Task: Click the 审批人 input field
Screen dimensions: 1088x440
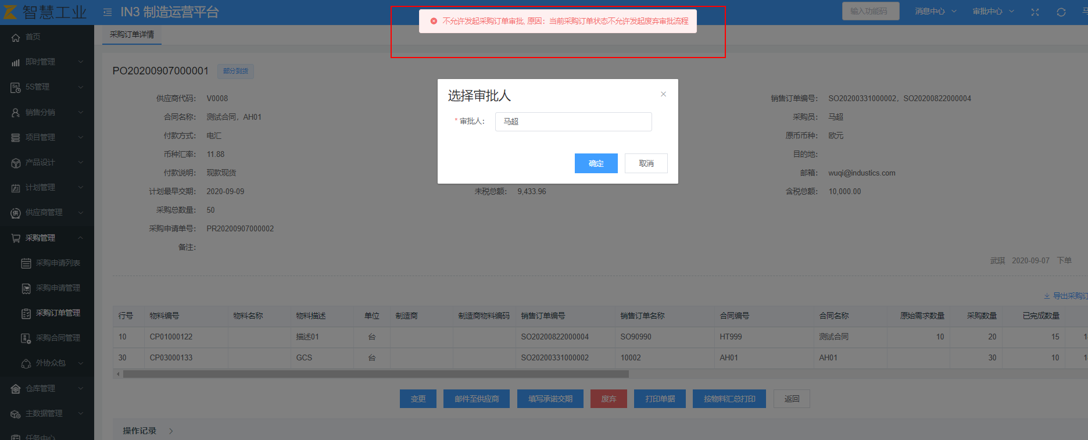Action: tap(573, 122)
